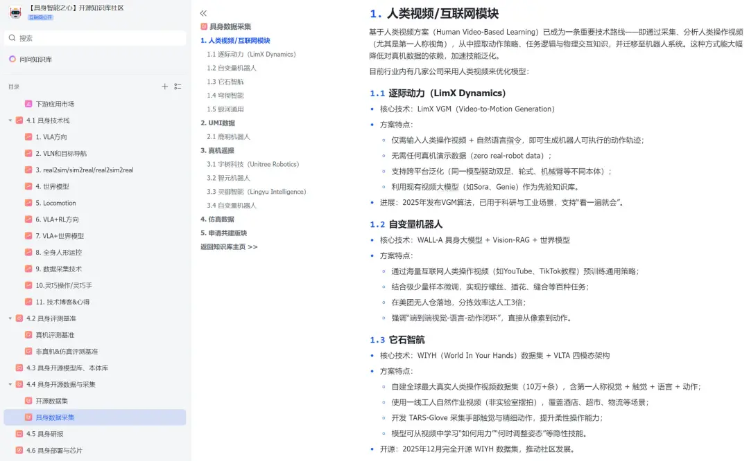Click the 【具身智能之心】开源知识库社区 title
Image resolution: width=749 pixels, height=461 pixels.
(x=76, y=8)
